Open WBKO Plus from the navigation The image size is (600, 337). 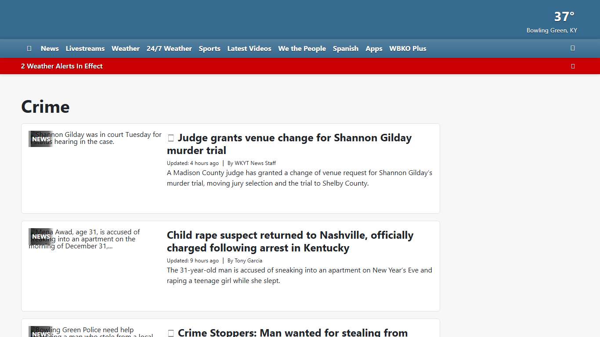tap(408, 49)
